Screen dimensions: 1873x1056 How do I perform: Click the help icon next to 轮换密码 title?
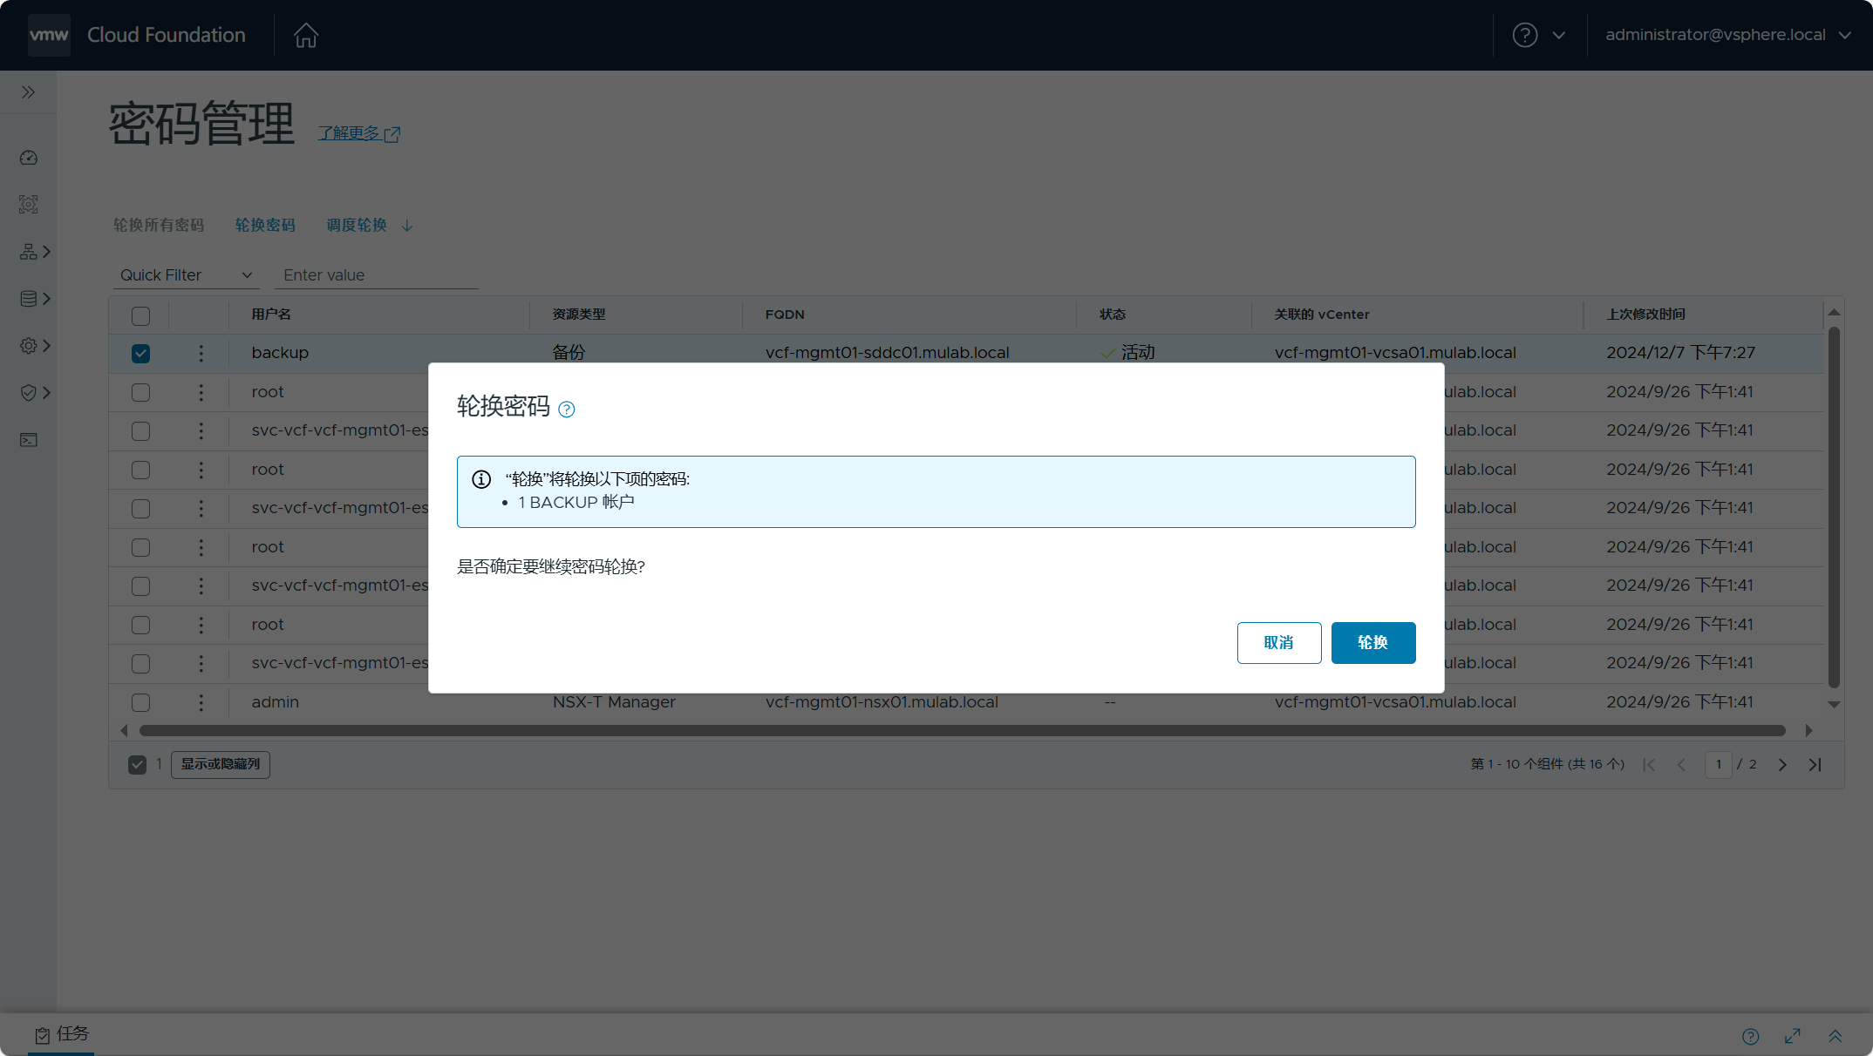click(x=566, y=409)
